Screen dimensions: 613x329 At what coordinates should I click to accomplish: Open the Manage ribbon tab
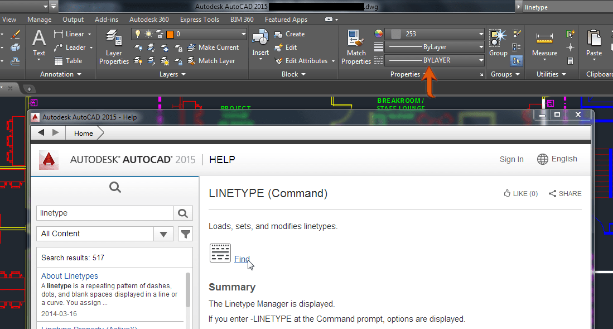coord(39,19)
